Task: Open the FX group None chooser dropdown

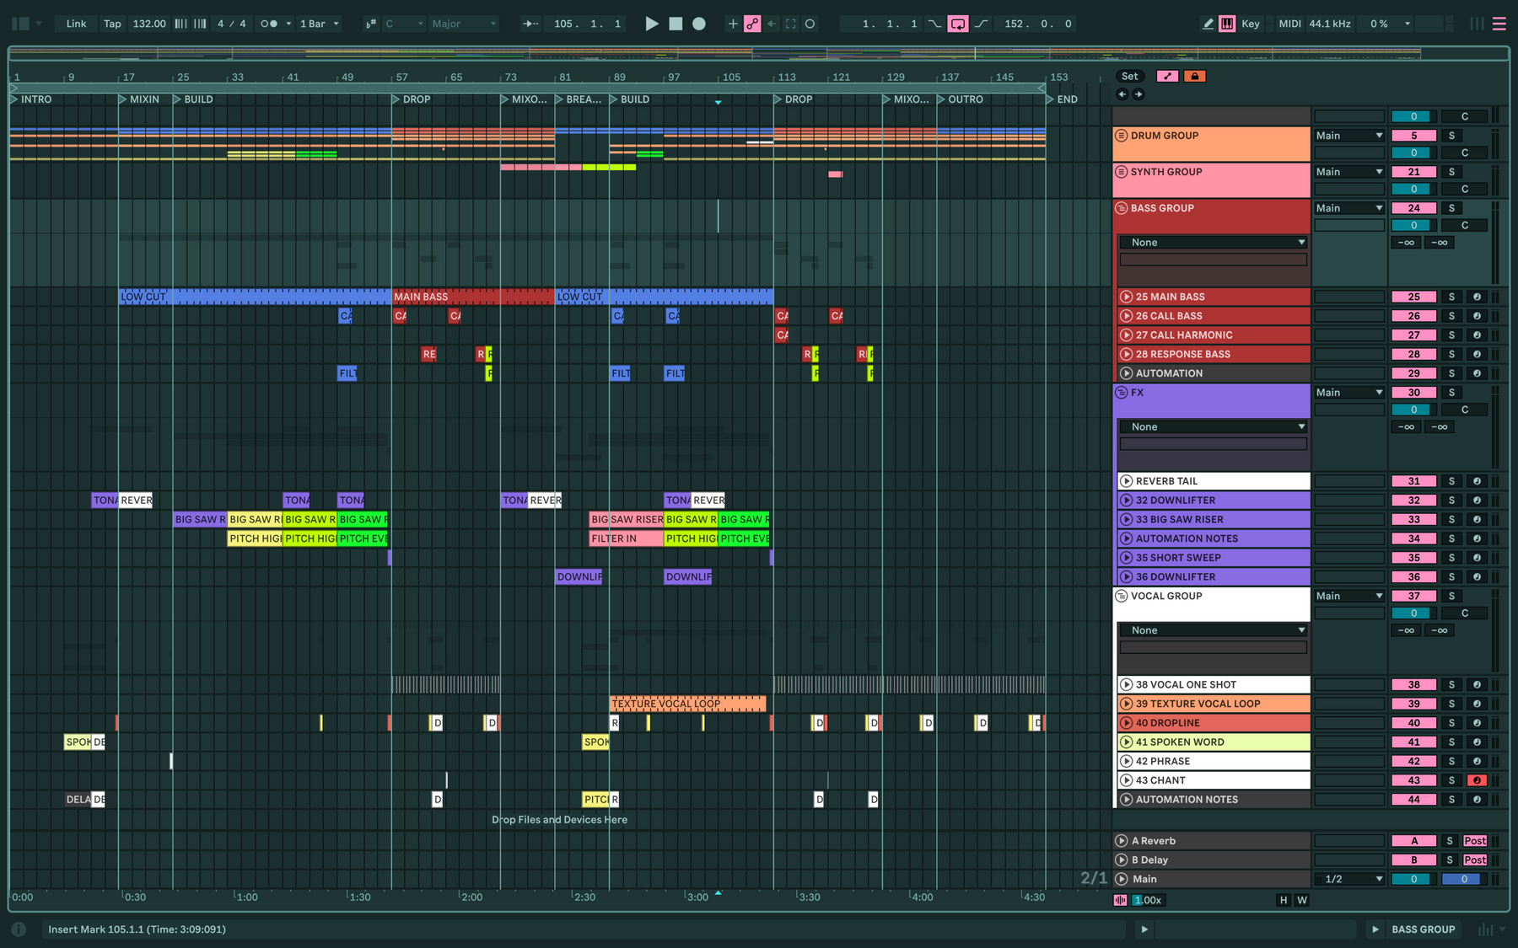Action: [x=1213, y=427]
